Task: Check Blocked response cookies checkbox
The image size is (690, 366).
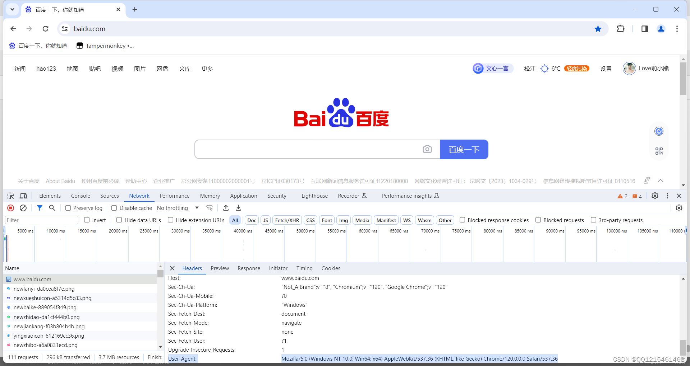Action: [x=462, y=220]
